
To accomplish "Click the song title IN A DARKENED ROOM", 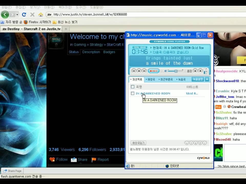I will 153,94.
